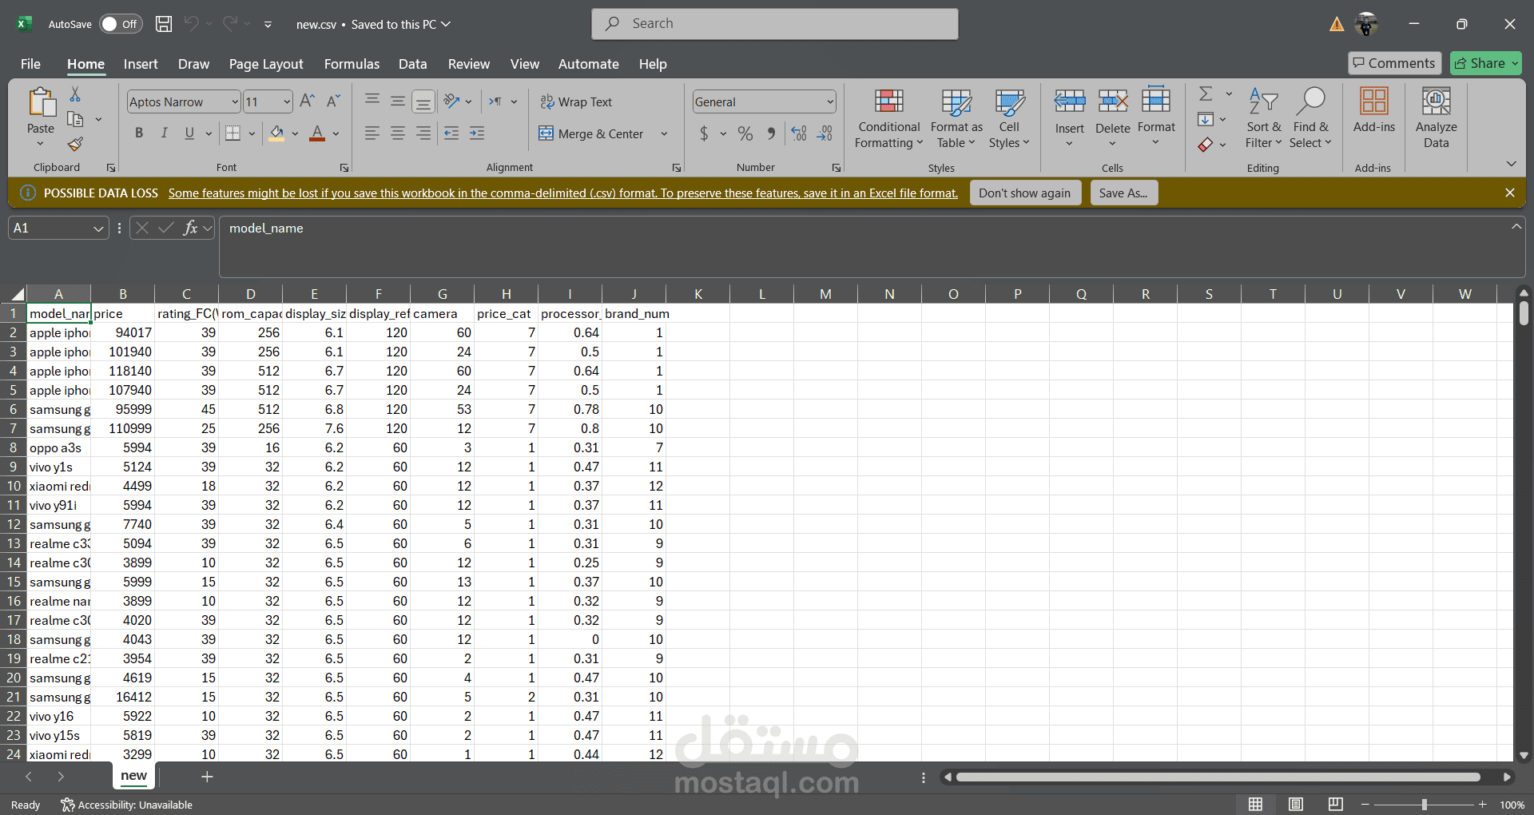Click the Don't show again button
Screen dimensions: 1534x815
pyautogui.click(x=1024, y=193)
